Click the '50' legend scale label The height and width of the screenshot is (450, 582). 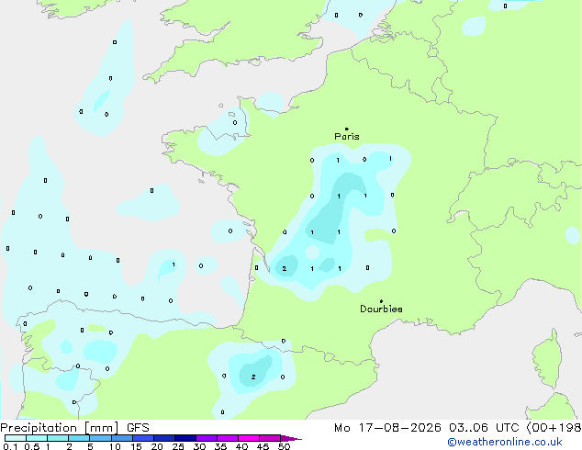pos(284,446)
